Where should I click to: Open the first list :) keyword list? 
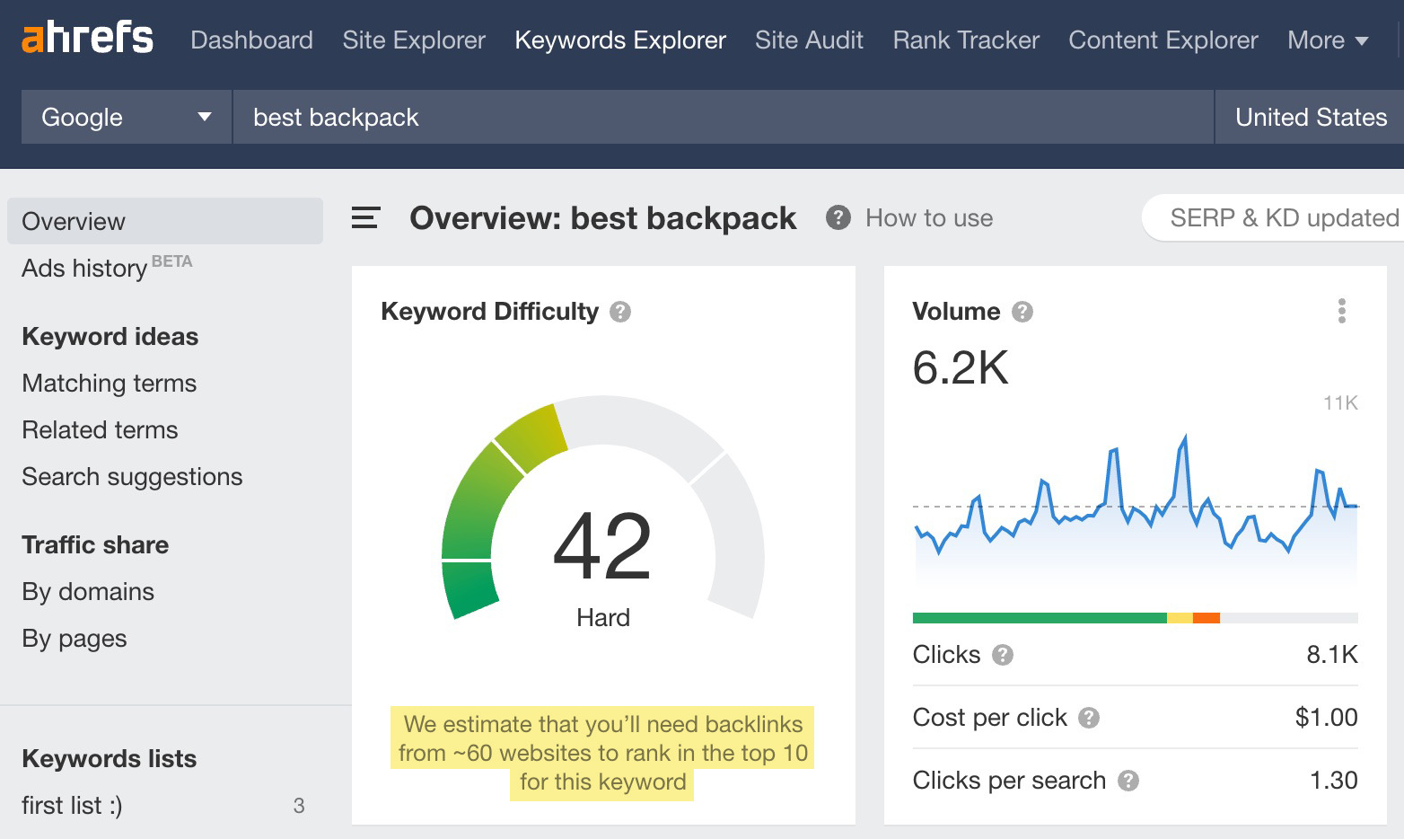tap(72, 806)
